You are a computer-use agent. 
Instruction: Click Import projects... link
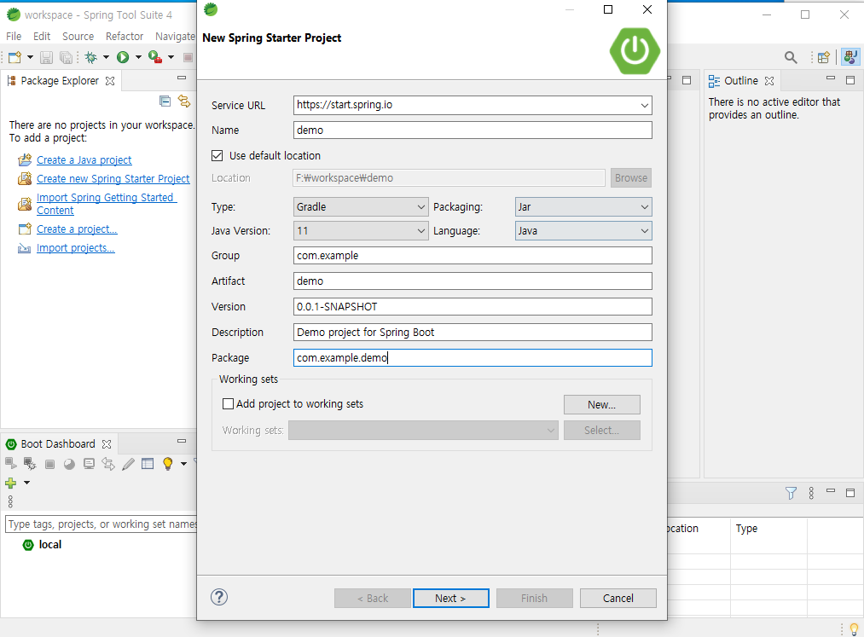pos(76,248)
